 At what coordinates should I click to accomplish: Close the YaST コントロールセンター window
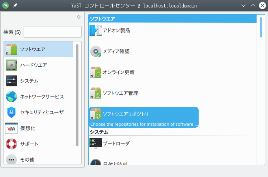262,6
